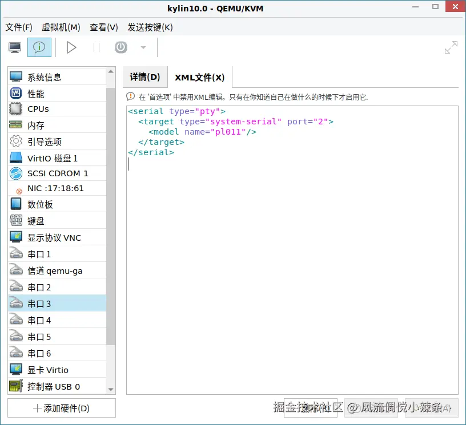Select 引导选项 gear icon
This screenshot has height=425, width=466.
(16, 141)
